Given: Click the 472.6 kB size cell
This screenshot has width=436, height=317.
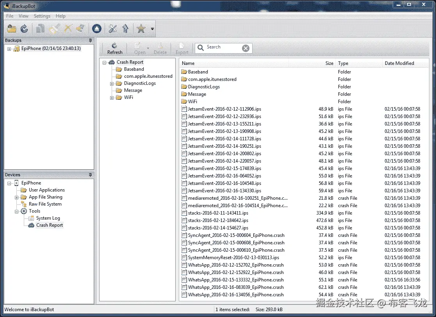Looking at the screenshot, I should tap(324, 220).
